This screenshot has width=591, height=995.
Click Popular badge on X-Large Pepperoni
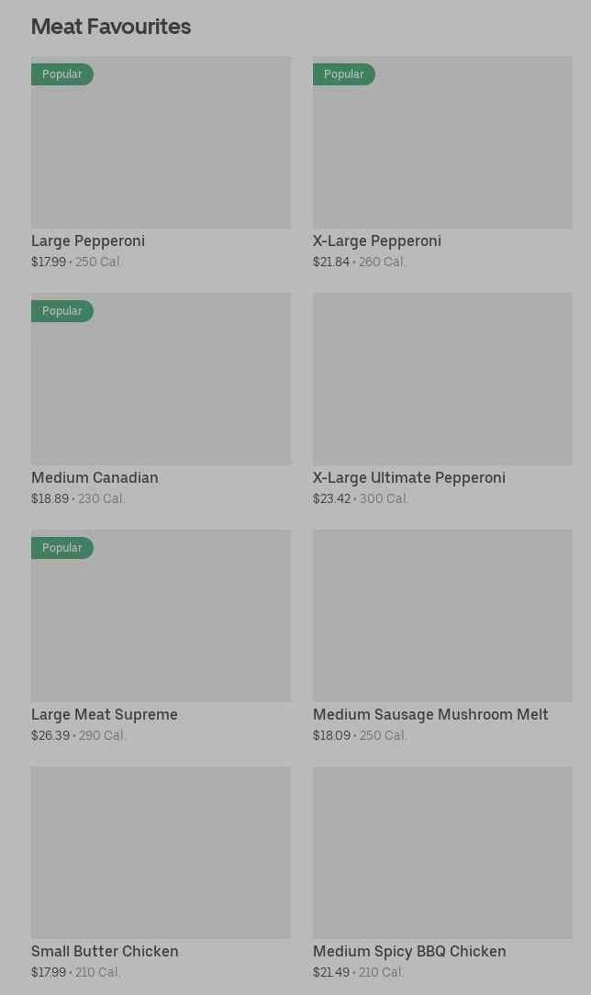click(344, 74)
